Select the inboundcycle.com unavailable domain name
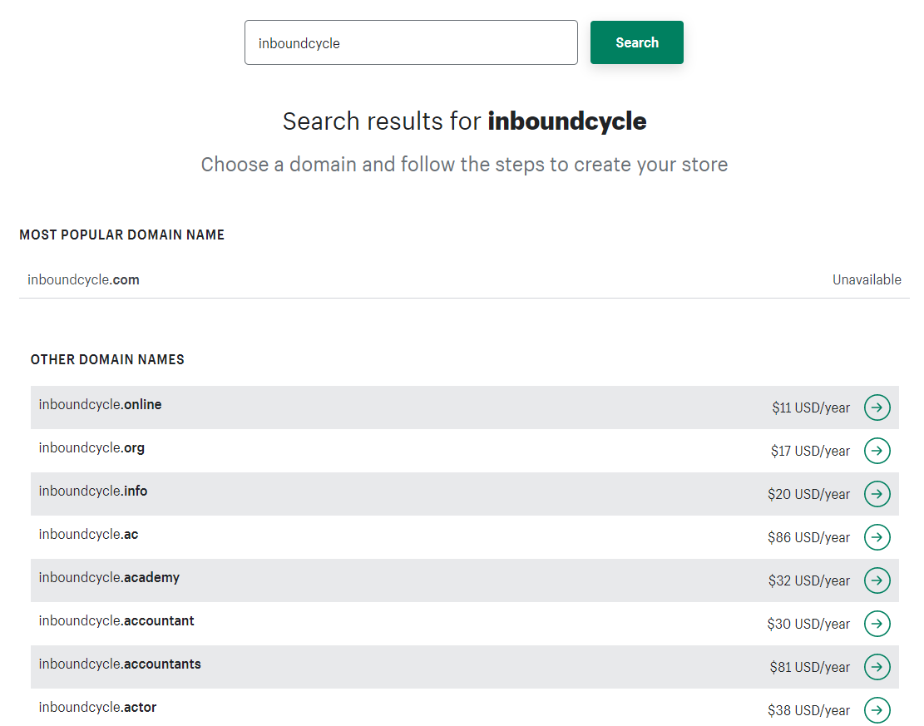 pyautogui.click(x=84, y=280)
